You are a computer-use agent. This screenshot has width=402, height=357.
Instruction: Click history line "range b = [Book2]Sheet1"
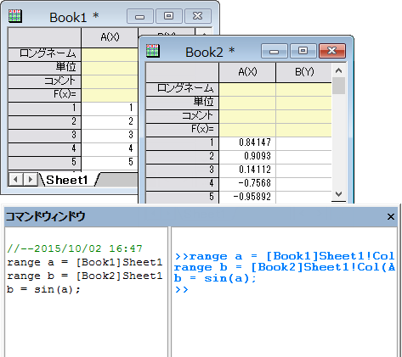tap(85, 276)
